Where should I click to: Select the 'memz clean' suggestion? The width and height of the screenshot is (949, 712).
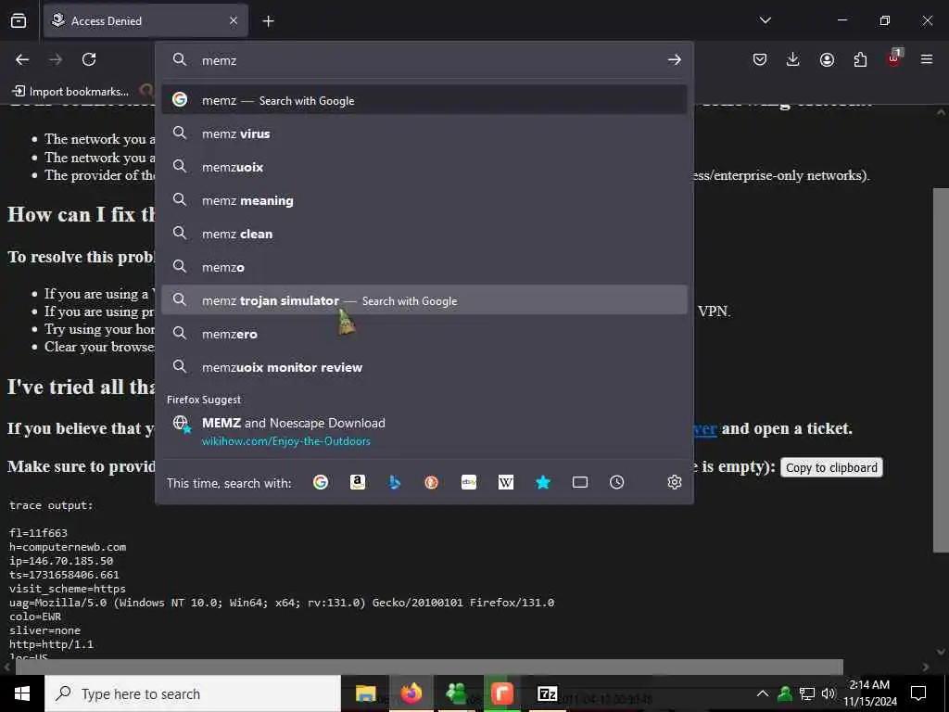(x=424, y=234)
